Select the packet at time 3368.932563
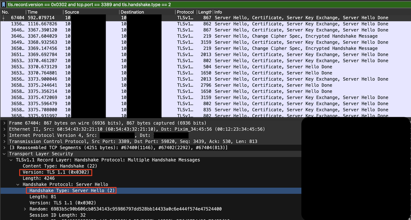This screenshot has width=411, height=220. (206, 42)
